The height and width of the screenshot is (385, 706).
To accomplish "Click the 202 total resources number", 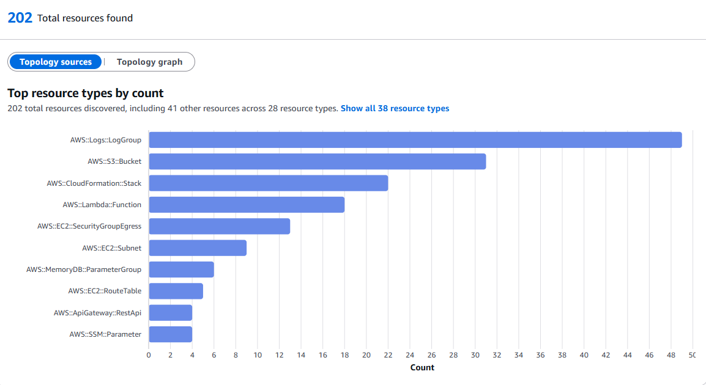I will [20, 18].
